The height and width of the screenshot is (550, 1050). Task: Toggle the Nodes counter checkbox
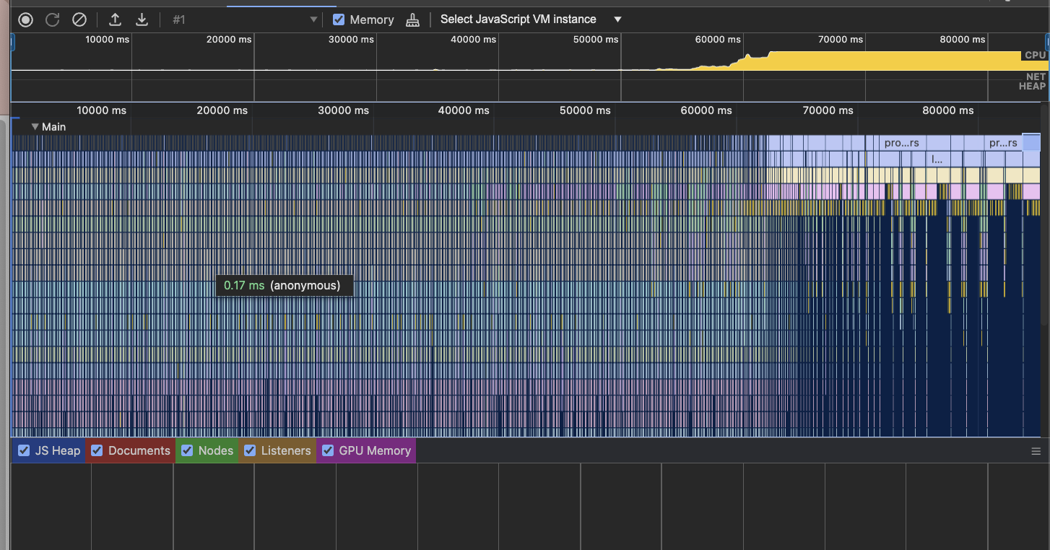pos(188,450)
